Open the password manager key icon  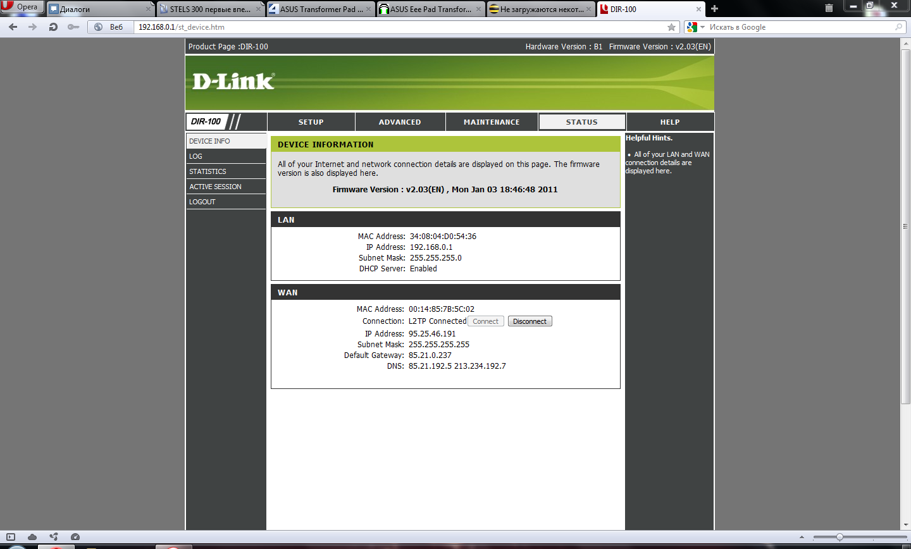(x=73, y=27)
